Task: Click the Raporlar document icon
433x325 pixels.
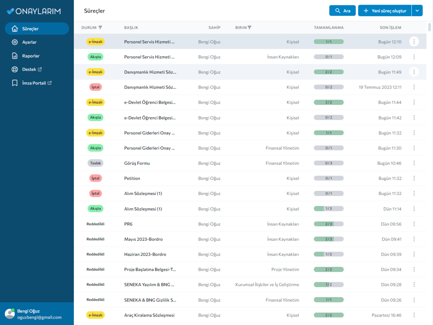Action: tap(15, 56)
